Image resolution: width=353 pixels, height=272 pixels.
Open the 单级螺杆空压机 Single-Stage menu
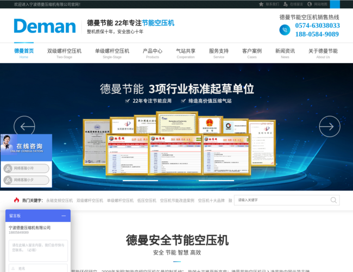tap(112, 53)
